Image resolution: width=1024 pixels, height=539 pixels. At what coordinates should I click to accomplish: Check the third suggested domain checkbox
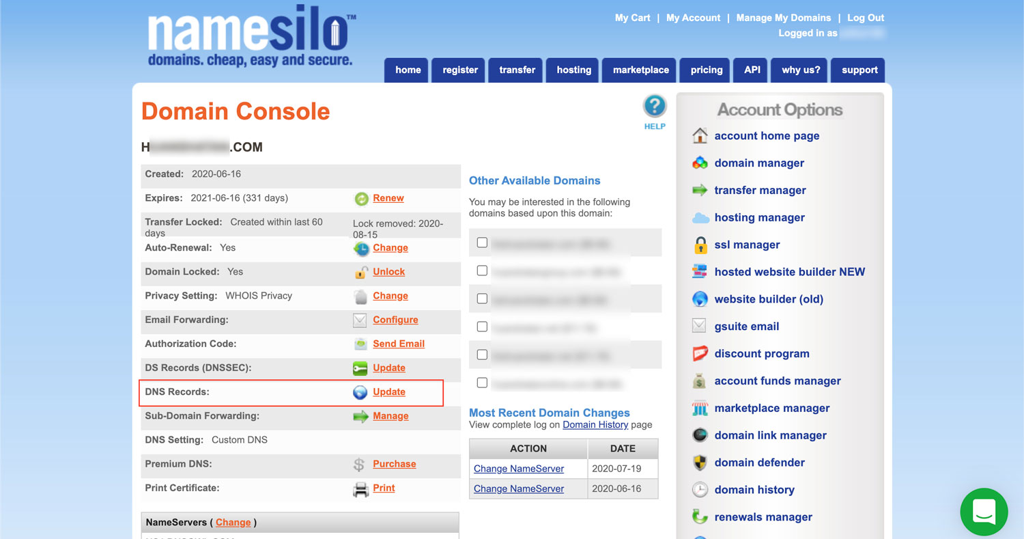coord(482,299)
